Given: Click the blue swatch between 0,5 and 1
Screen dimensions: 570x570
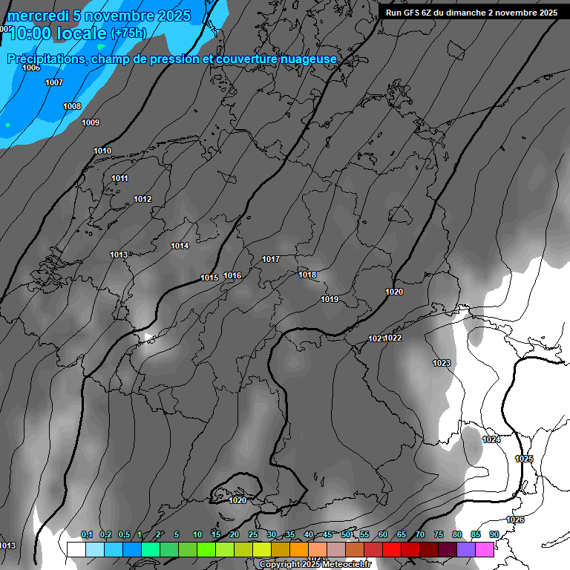Looking at the screenshot, I should [x=132, y=549].
